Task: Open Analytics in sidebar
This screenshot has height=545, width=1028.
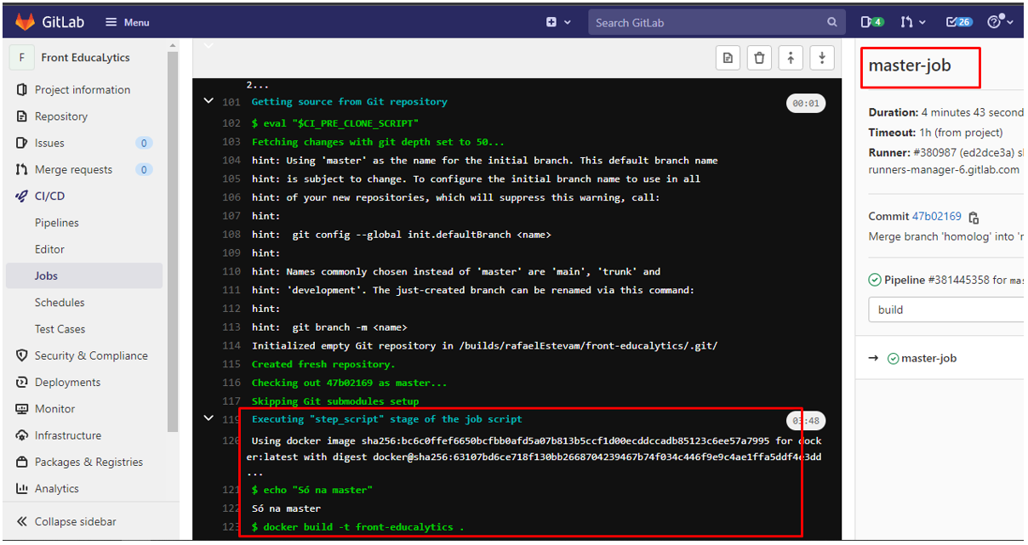Action: click(57, 488)
